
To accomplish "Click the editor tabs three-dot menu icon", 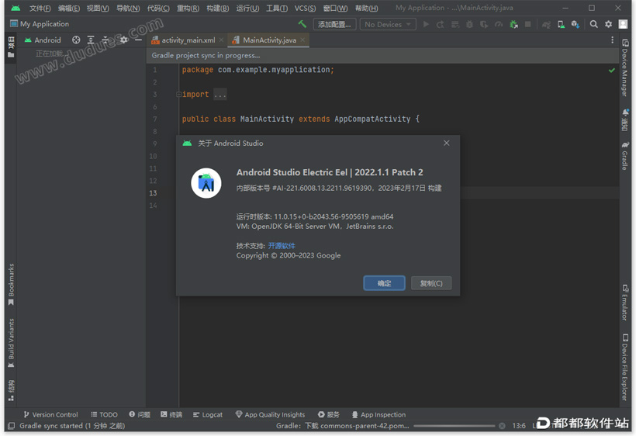I will point(613,40).
